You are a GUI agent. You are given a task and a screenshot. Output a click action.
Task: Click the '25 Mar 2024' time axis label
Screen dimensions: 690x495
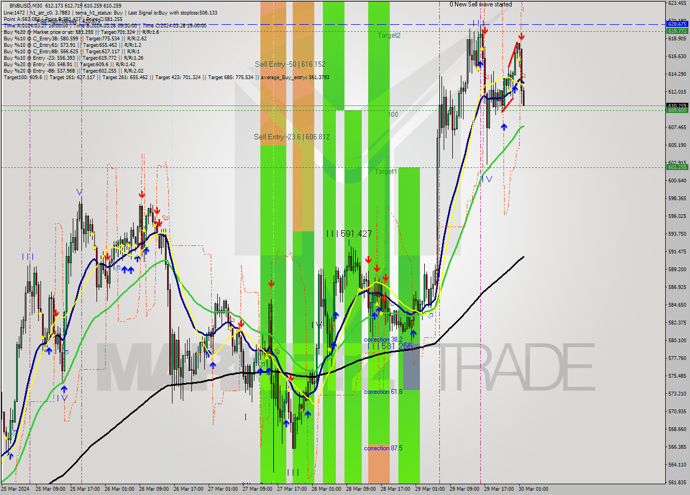(15, 489)
